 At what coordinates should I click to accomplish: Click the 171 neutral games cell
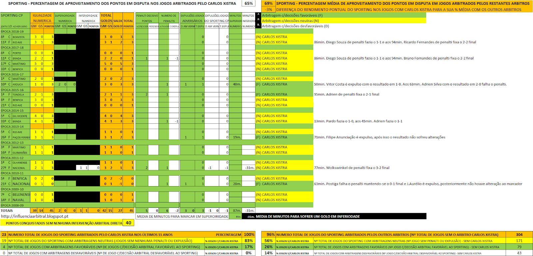pos(519,241)
